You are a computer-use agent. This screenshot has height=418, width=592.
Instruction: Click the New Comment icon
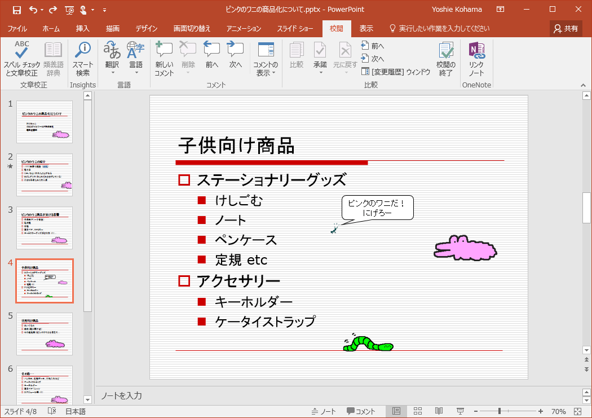click(164, 59)
